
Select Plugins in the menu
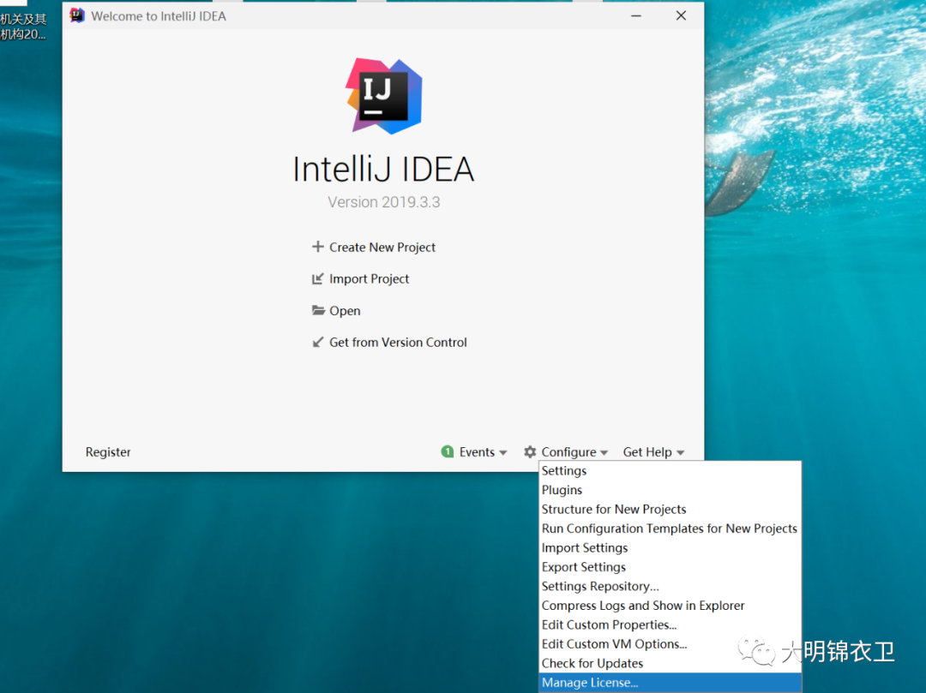[670, 490]
